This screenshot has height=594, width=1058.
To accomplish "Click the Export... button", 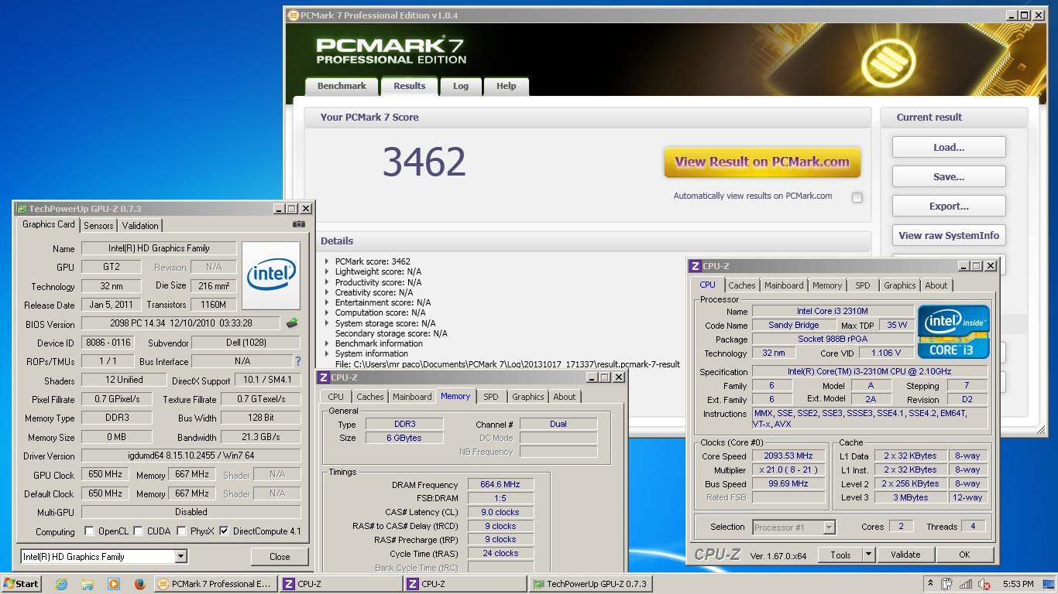I will 949,207.
